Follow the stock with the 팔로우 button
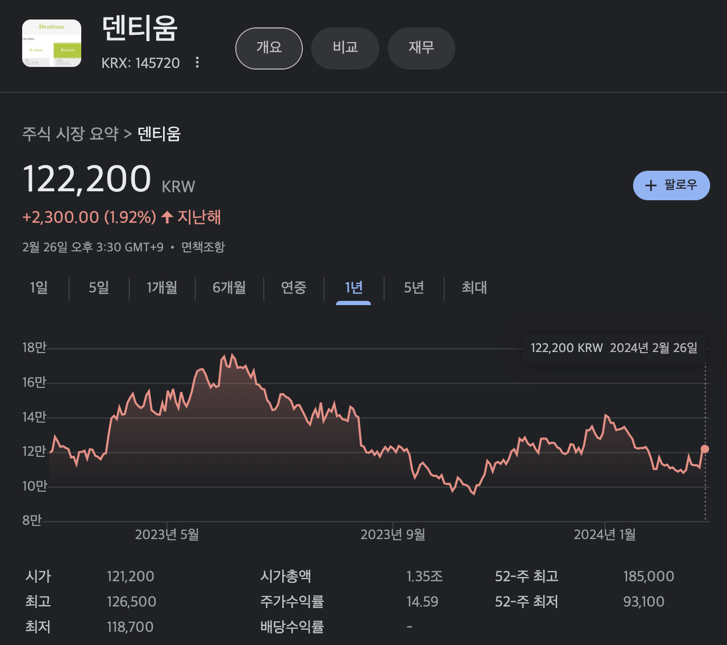 [672, 185]
